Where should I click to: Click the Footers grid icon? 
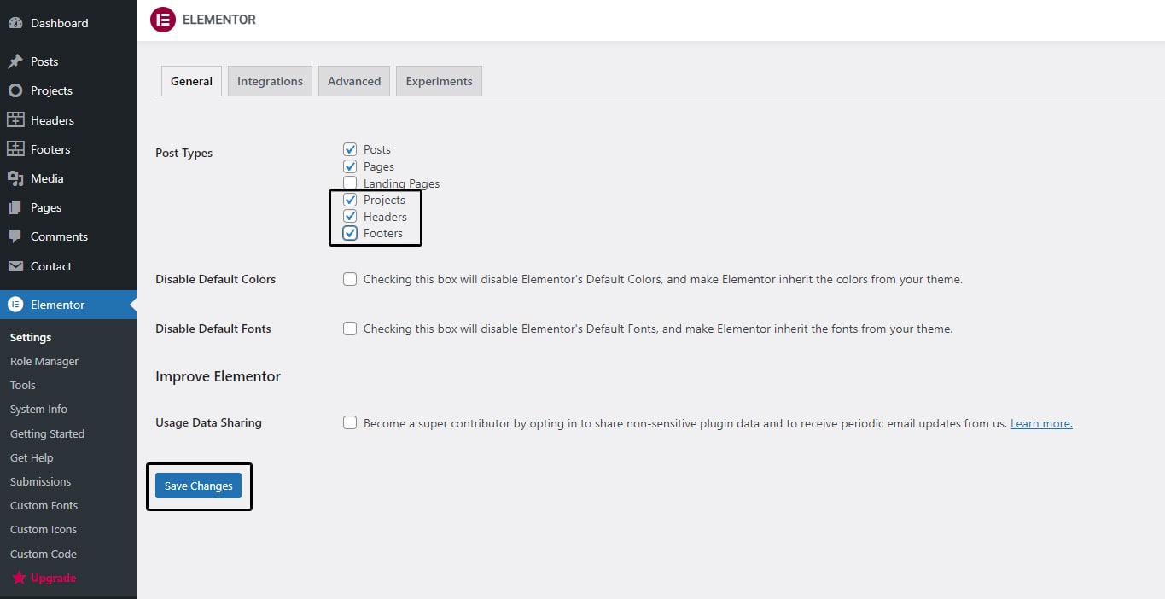15,149
